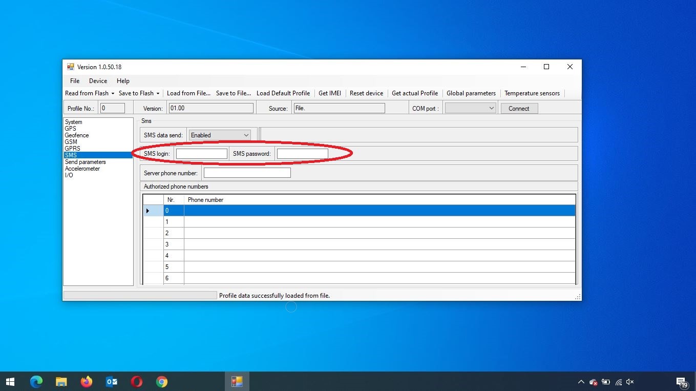The image size is (696, 391).
Task: Focus the Profile No. field
Action: 113,108
